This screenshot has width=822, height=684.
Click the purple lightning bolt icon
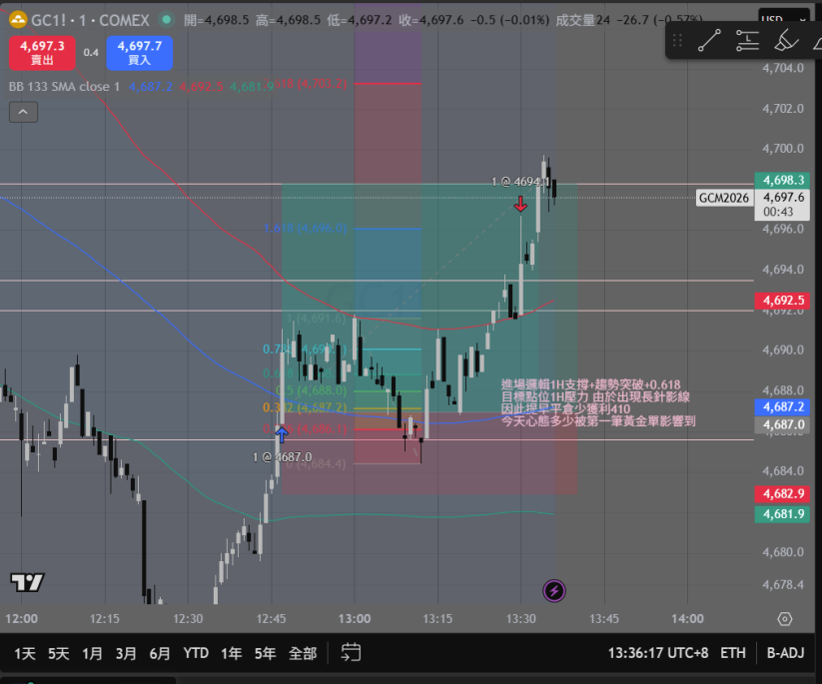pyautogui.click(x=554, y=591)
